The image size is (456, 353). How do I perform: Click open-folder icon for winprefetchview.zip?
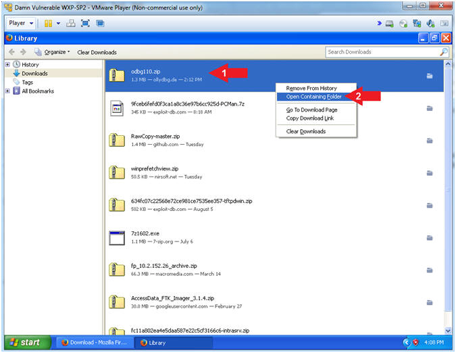pyautogui.click(x=430, y=173)
